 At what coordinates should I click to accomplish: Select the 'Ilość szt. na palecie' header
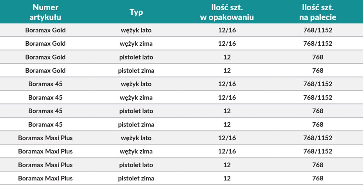click(x=318, y=12)
